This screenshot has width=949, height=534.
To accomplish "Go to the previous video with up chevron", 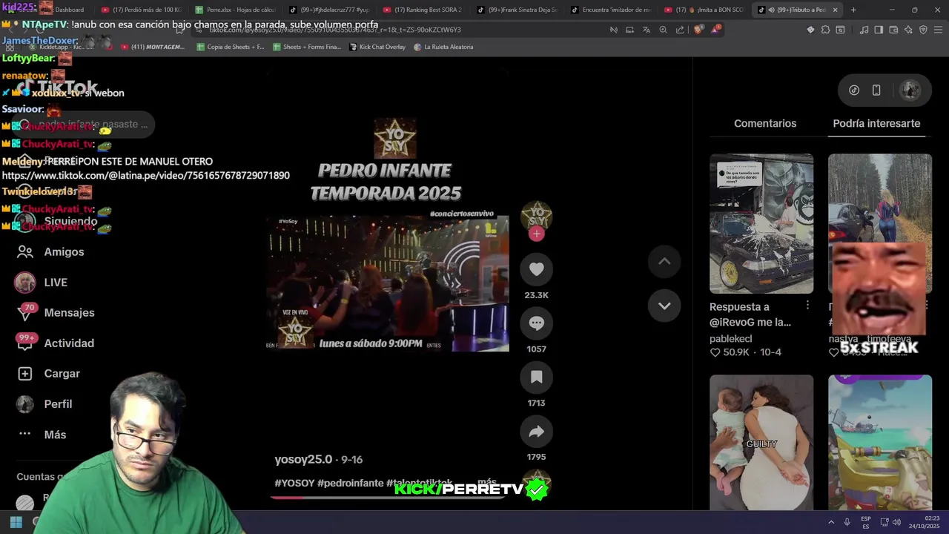I will tap(664, 261).
